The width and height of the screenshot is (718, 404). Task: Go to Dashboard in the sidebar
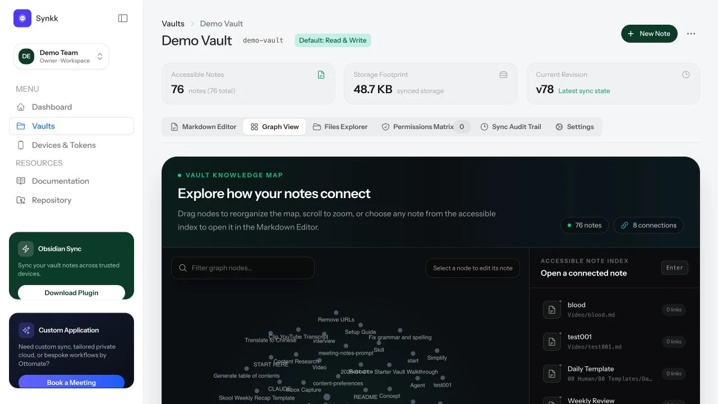71,107
